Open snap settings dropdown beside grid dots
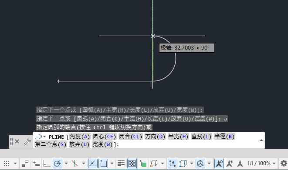The image size is (288, 170). pos(15,163)
